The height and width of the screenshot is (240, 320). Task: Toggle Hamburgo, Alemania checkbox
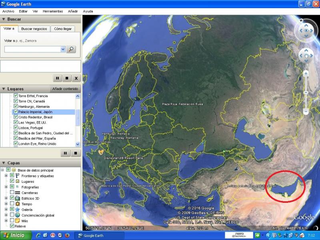coord(16,106)
